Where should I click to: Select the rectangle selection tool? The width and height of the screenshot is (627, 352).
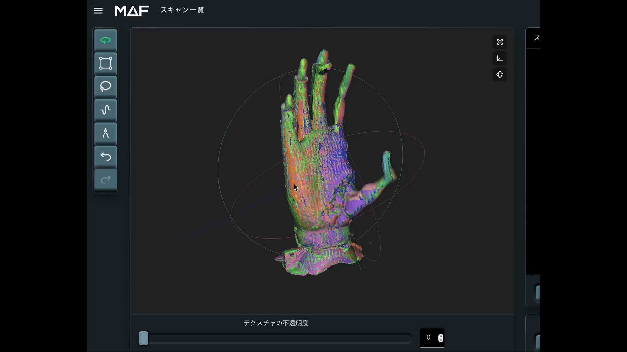tap(105, 64)
